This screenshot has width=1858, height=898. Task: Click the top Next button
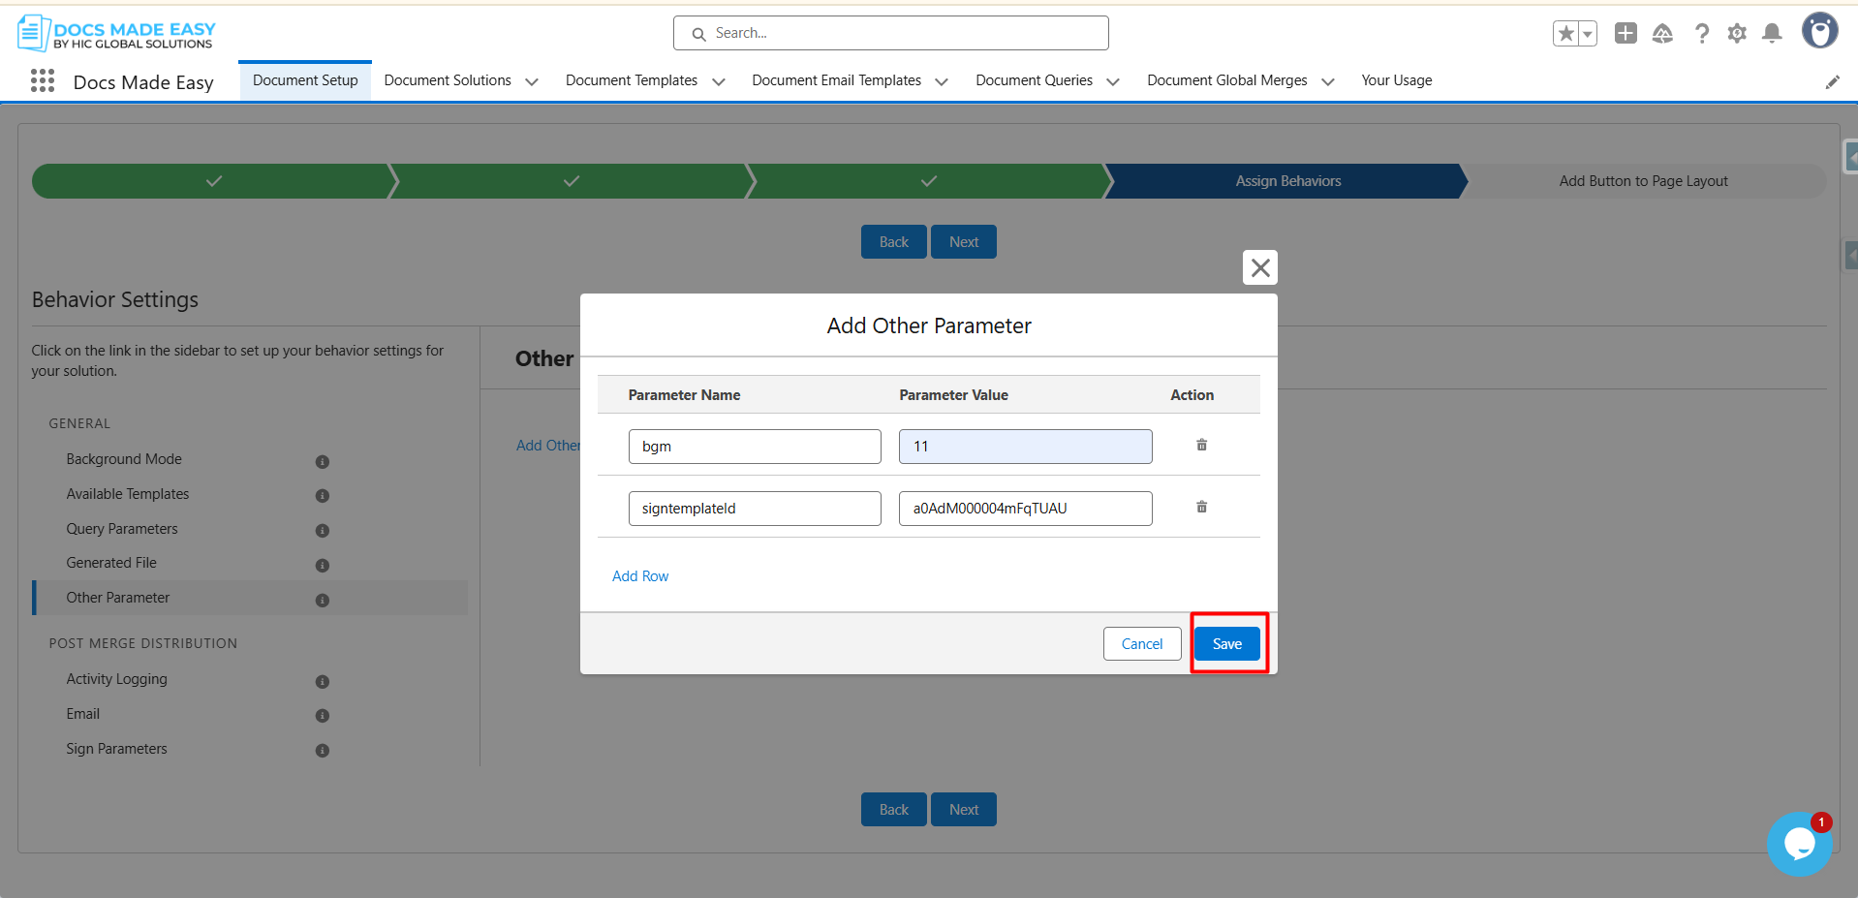(964, 242)
